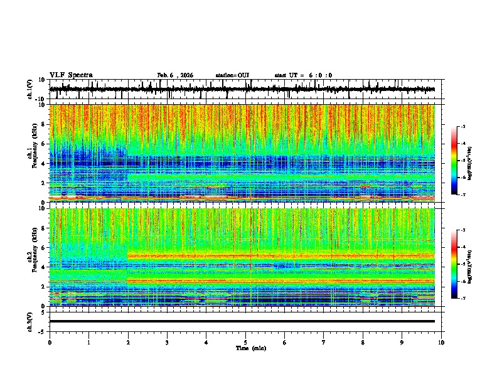Click the "ch.1(V)" waveform axis label

[30, 89]
